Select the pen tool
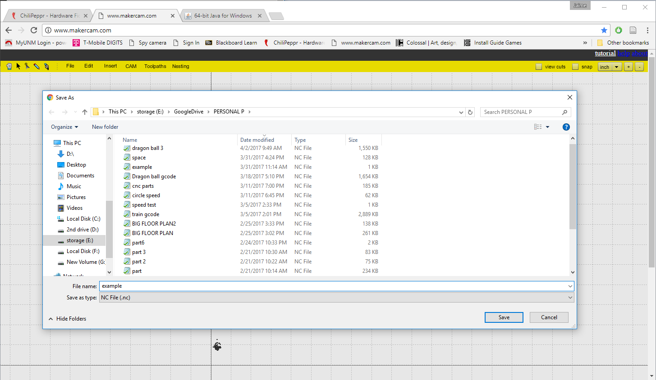The width and height of the screenshot is (656, 380). click(x=46, y=66)
